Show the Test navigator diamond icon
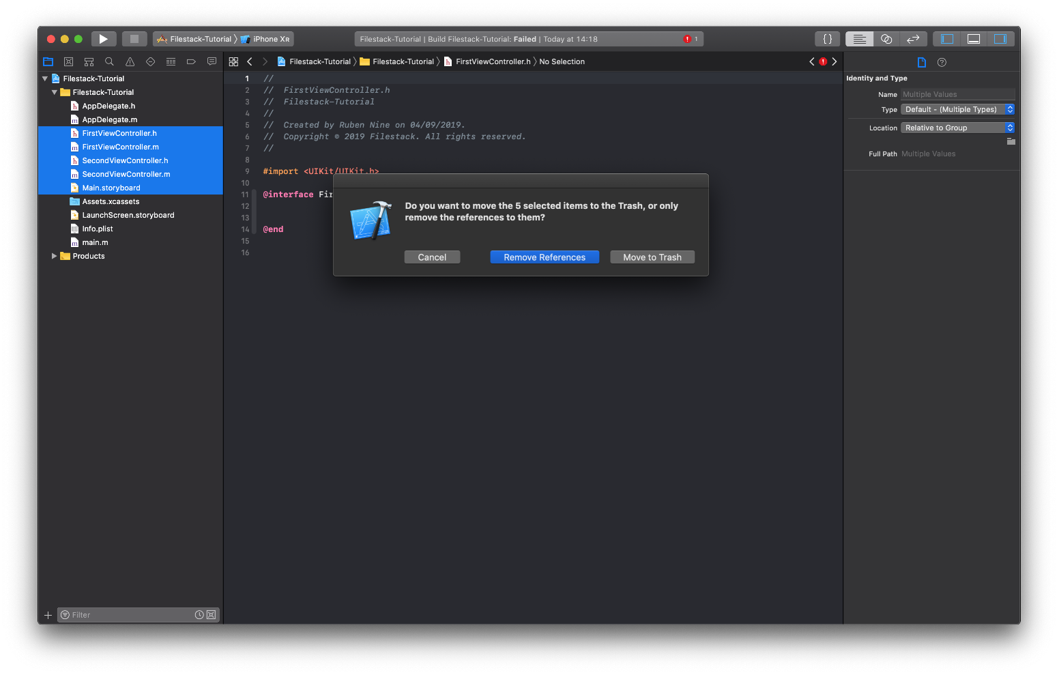 coord(150,61)
